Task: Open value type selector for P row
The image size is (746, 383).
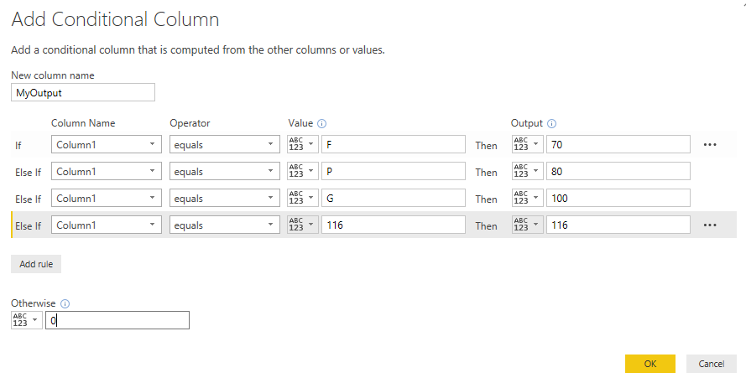Action: (303, 171)
